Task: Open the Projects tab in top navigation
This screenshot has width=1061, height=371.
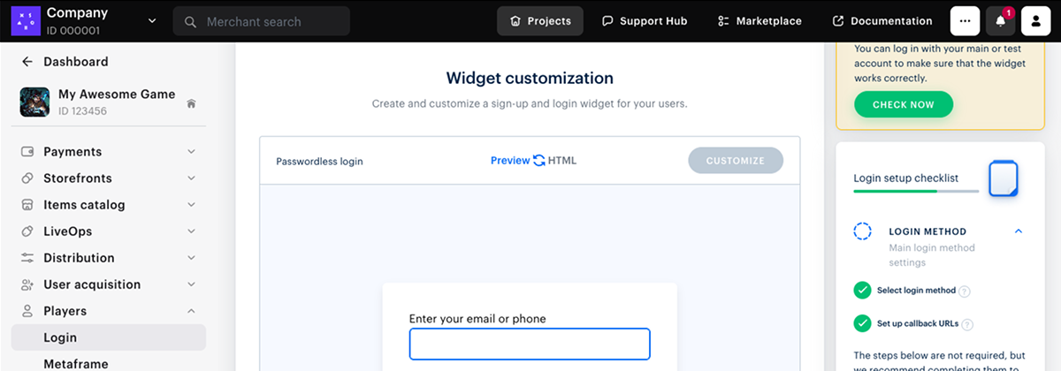Action: click(x=540, y=21)
